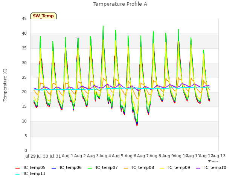Click the Aug 7 x-axis date label
Viewport: 241px width, 181px height.
coord(143,156)
